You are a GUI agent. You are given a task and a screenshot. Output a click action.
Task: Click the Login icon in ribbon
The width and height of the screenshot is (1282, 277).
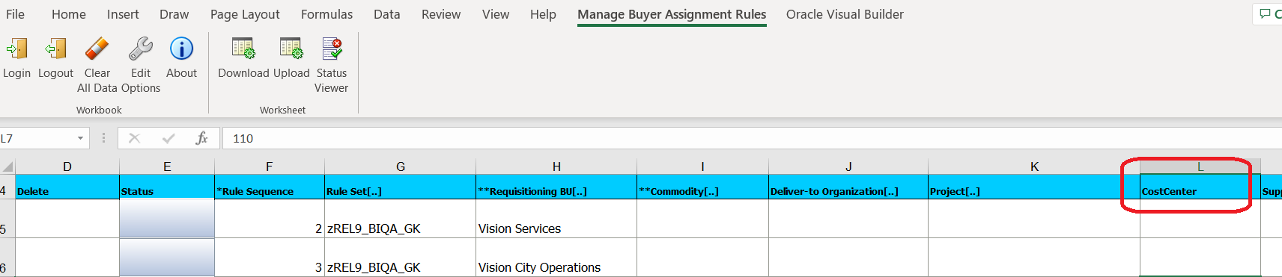(x=16, y=50)
